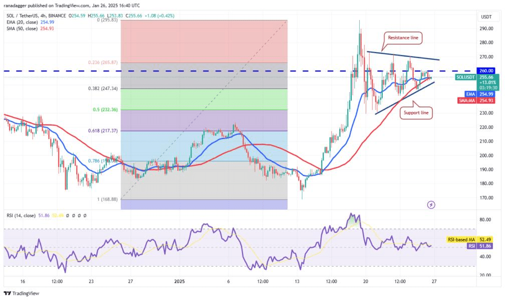Click 230.00 on the price axis

click(x=486, y=113)
